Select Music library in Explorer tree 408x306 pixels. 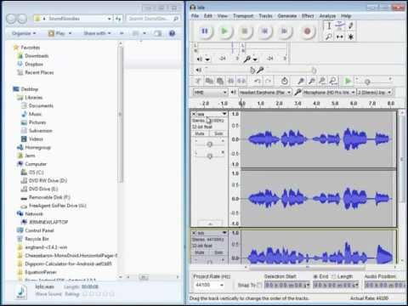click(35, 114)
